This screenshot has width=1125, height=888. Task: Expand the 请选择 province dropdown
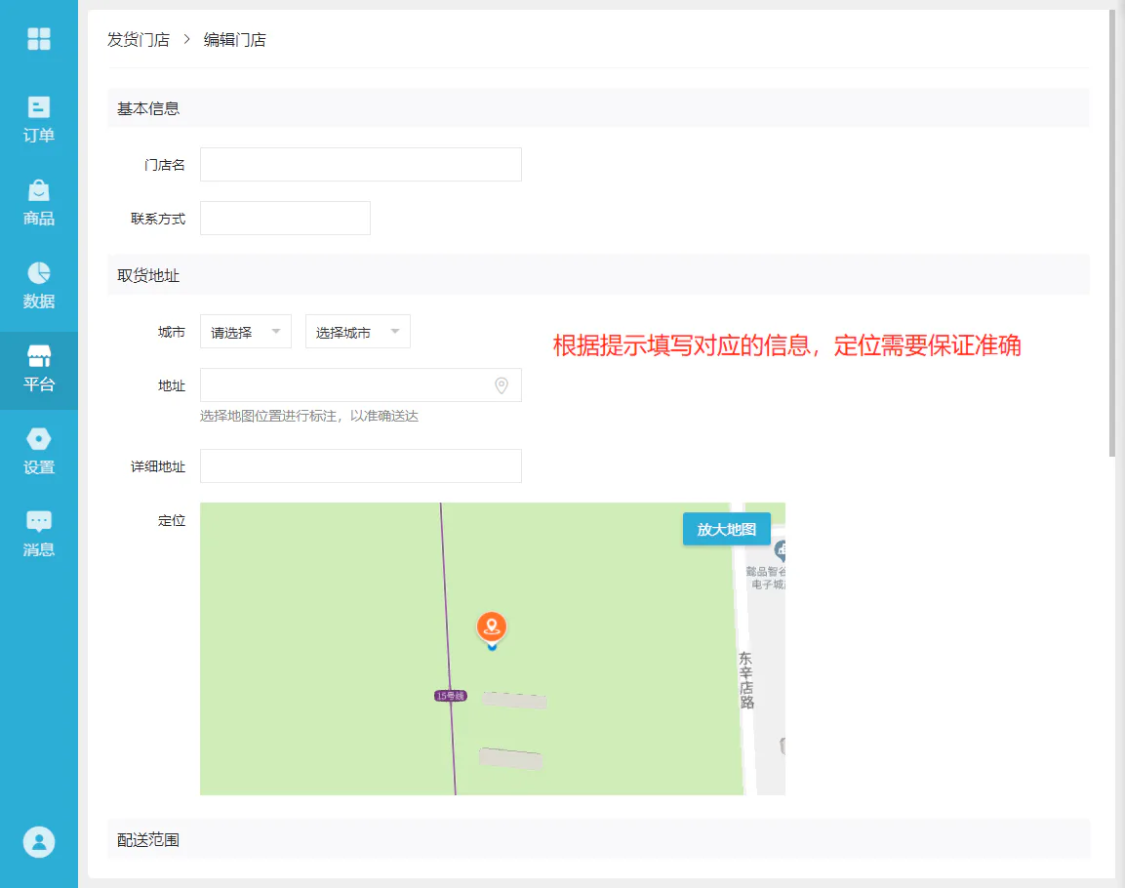[245, 332]
